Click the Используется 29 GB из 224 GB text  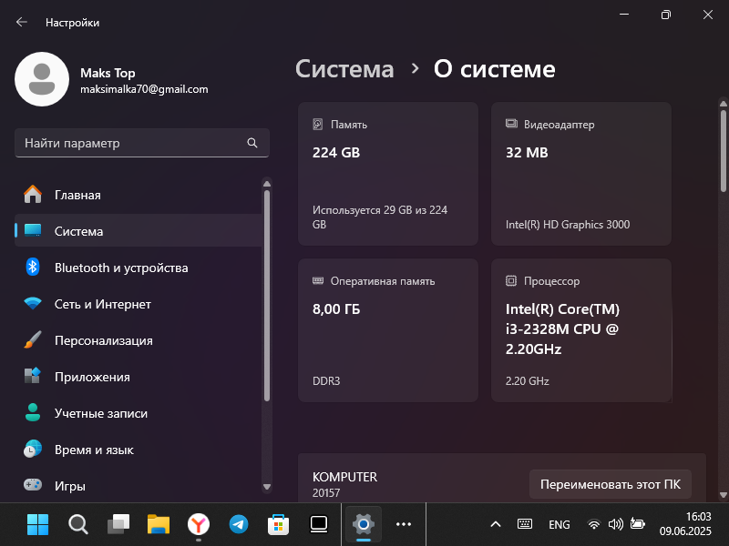tap(380, 217)
